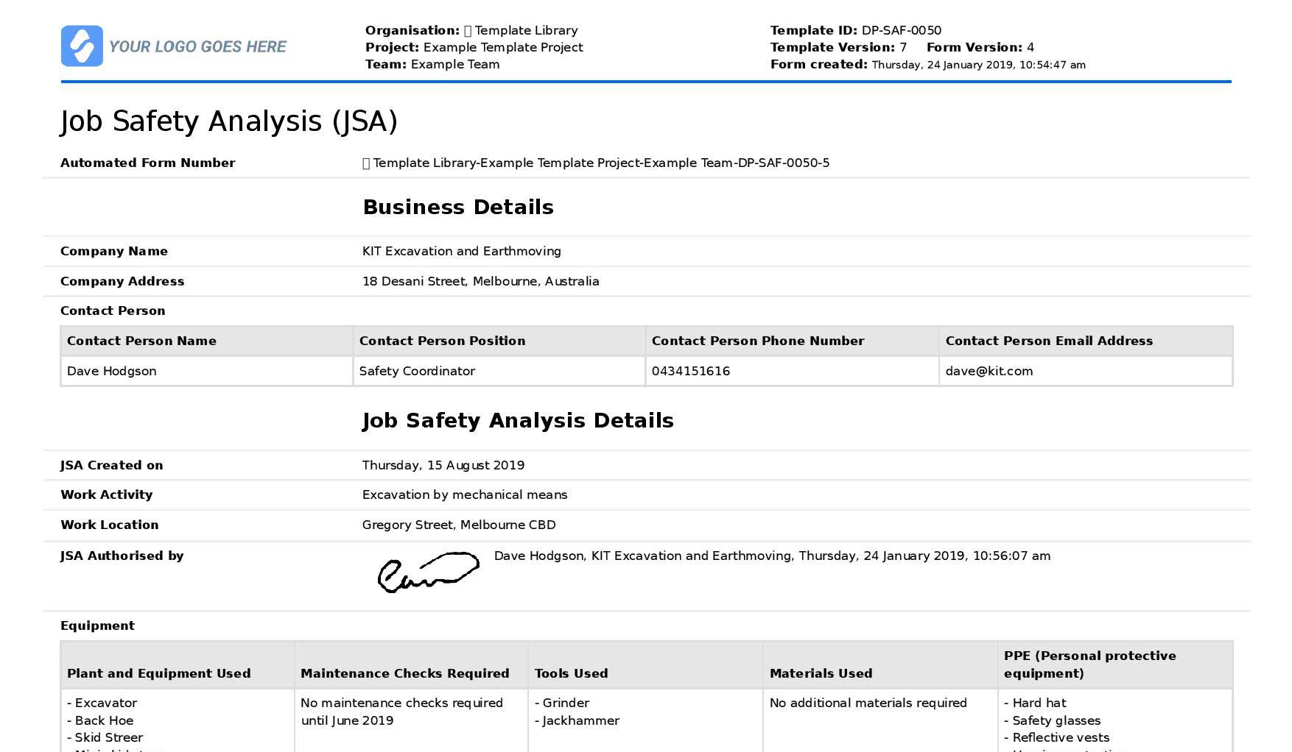Screen dimensions: 1292x752
Task: Click the Template Version number 7
Action: (x=904, y=47)
